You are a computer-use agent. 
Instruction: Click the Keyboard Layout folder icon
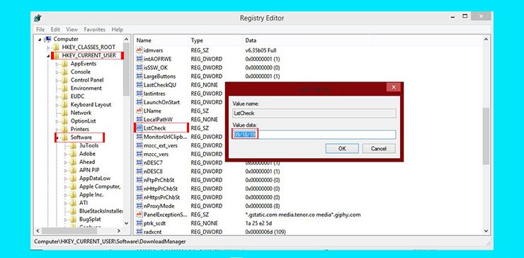click(x=65, y=105)
